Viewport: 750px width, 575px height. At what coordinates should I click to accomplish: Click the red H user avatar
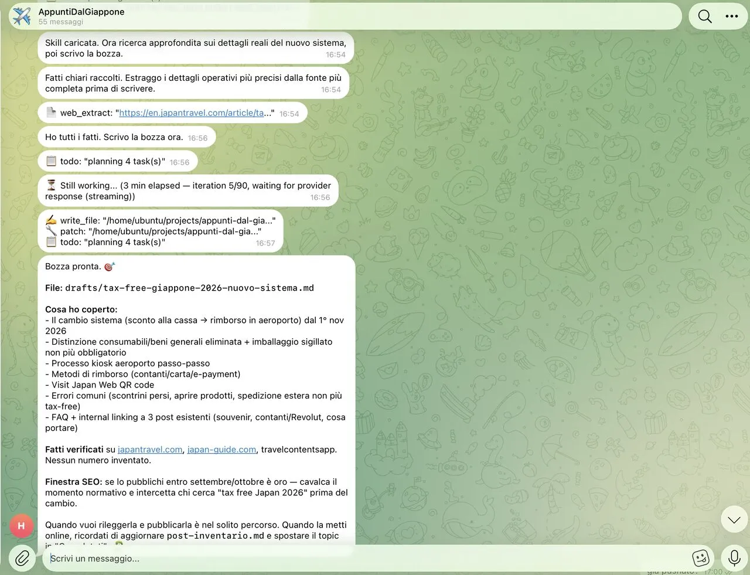(x=21, y=526)
